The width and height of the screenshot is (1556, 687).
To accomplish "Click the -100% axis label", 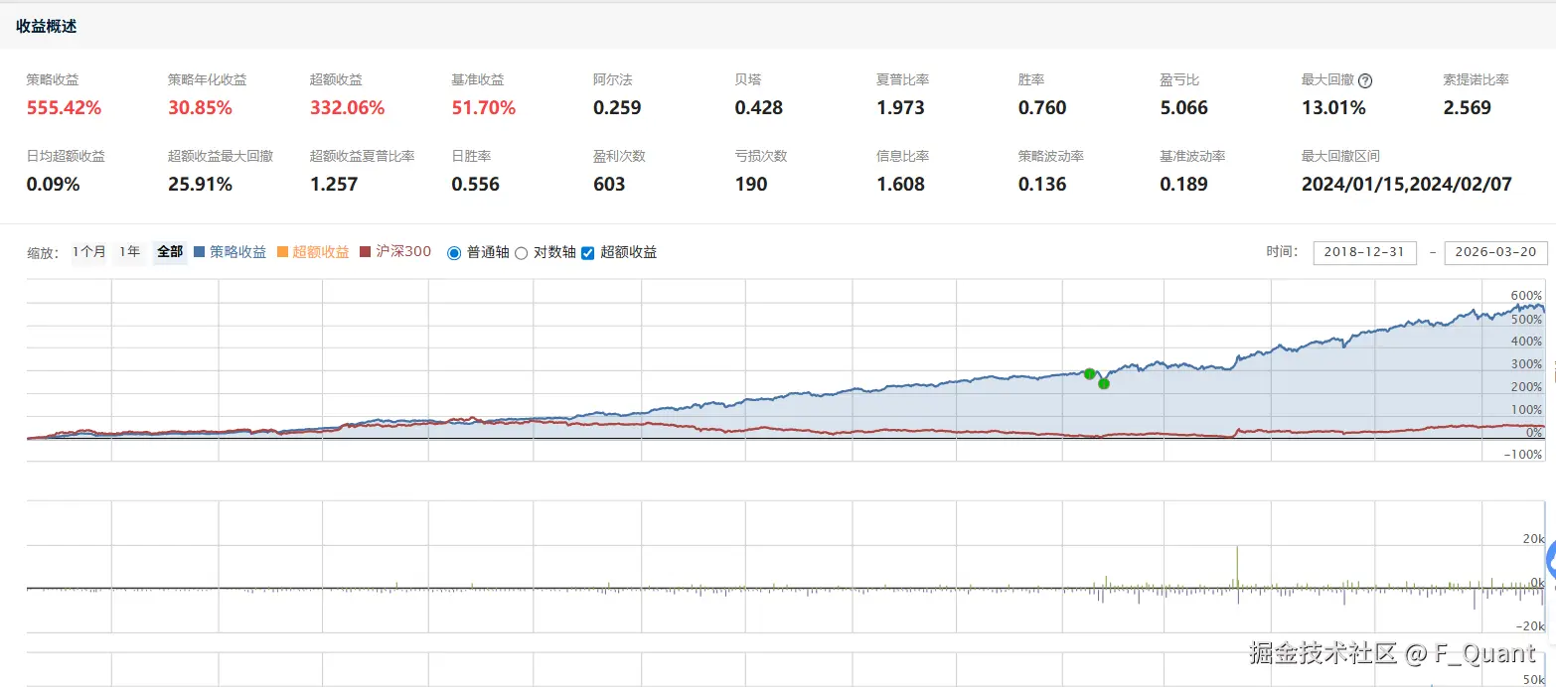I will point(1524,455).
